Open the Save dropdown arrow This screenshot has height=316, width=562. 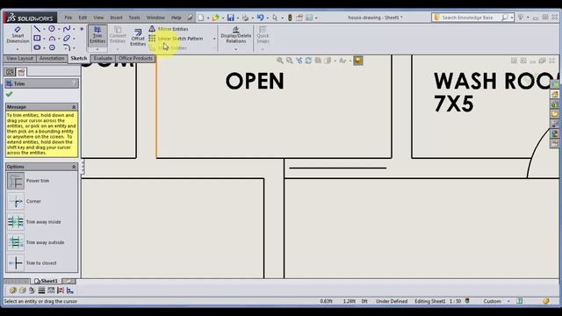click(x=238, y=18)
